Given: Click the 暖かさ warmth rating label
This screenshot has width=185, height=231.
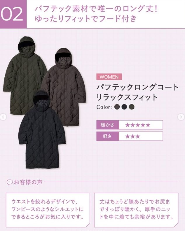Looking at the screenshot, I should click(108, 125).
